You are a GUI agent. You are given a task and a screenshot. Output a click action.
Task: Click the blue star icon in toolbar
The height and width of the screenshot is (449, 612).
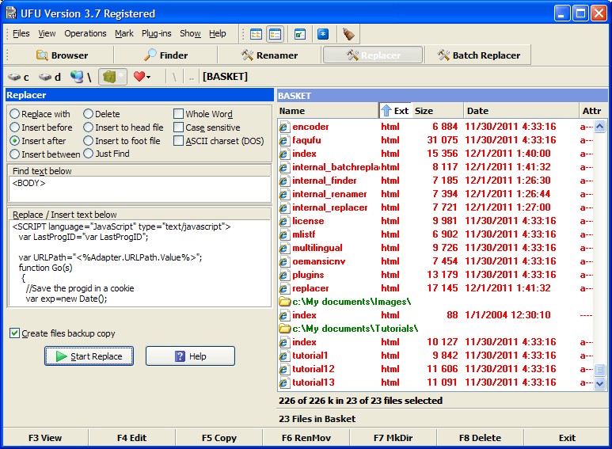point(322,34)
